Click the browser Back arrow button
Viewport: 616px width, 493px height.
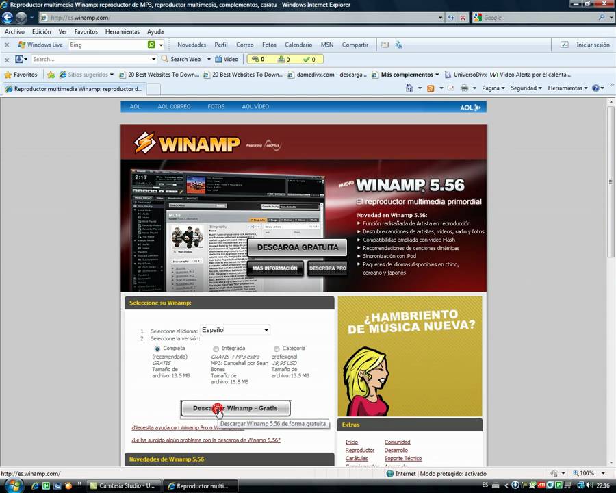pyautogui.click(x=8, y=18)
